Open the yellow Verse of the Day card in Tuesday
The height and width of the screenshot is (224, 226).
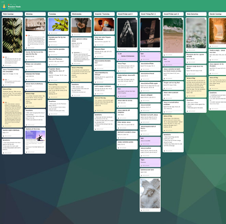[58, 91]
